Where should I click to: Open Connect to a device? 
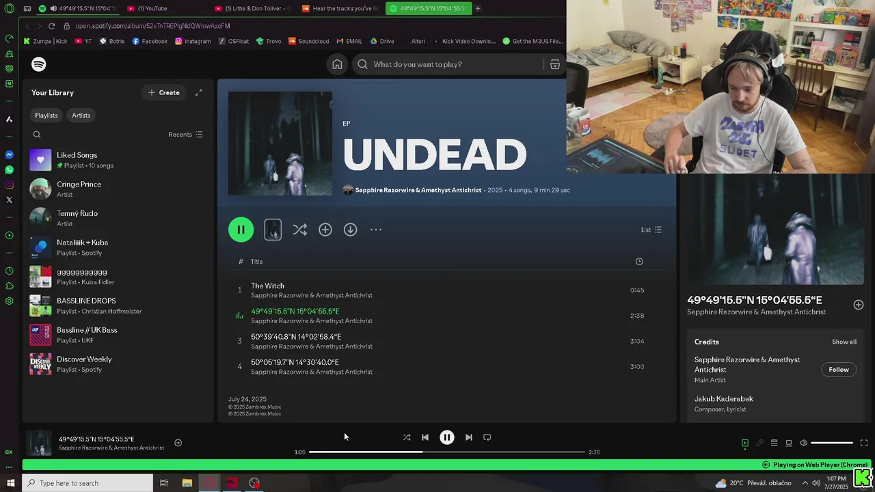(788, 443)
